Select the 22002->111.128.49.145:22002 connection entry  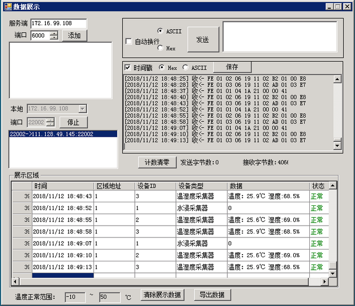point(51,134)
